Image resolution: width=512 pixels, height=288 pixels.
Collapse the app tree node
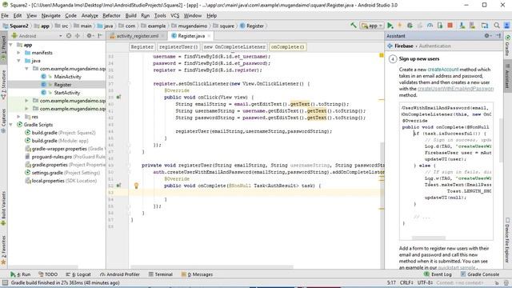click(x=11, y=45)
